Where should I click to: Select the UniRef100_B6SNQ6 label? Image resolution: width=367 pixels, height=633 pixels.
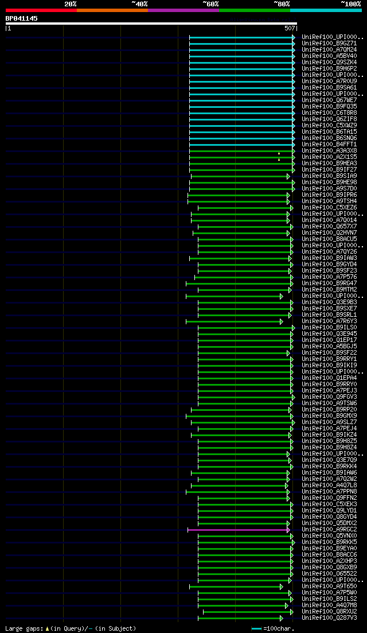tap(329, 138)
